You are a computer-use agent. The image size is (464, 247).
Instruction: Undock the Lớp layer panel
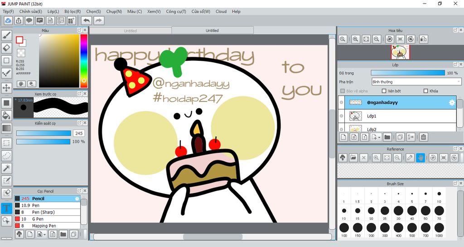[455, 64]
